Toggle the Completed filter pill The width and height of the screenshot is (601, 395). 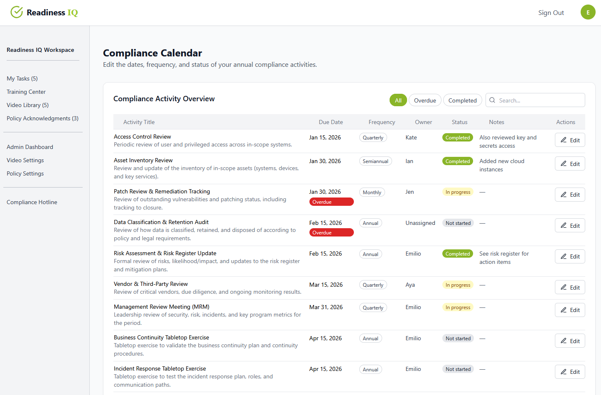tap(462, 100)
